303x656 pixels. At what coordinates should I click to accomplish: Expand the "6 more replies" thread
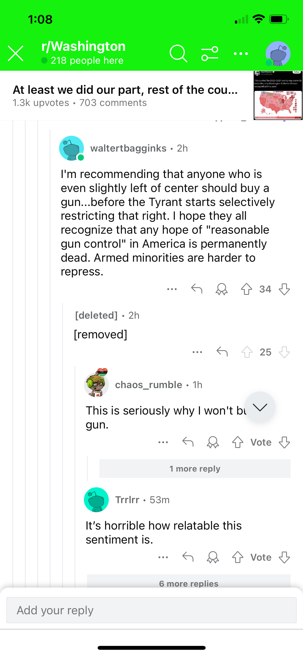coord(189,583)
